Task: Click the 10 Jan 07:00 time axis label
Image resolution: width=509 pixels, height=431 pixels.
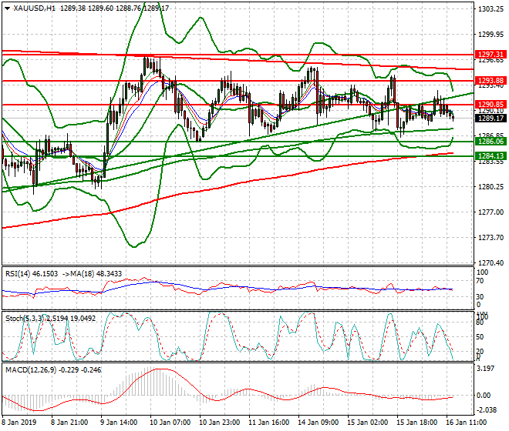Action: [170, 423]
